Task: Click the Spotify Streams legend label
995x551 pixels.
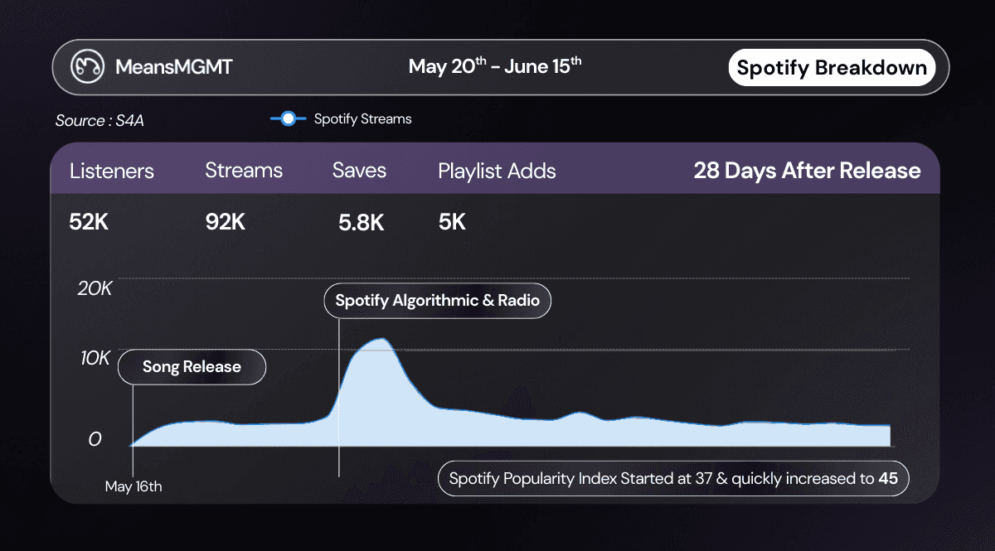Action: click(x=362, y=118)
